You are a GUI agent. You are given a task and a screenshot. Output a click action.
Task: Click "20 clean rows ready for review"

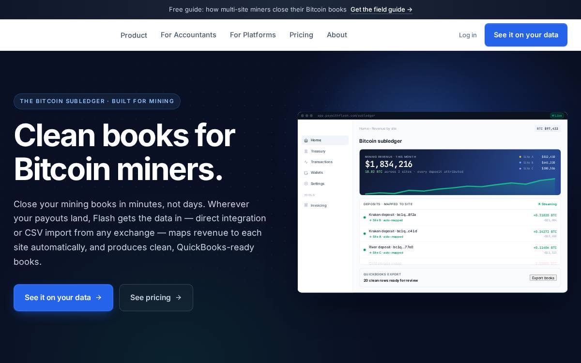point(391,281)
